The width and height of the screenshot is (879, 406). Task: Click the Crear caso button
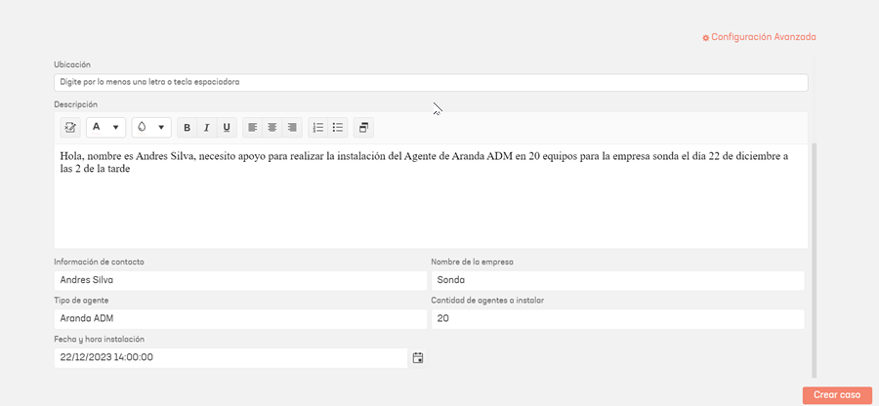(837, 395)
